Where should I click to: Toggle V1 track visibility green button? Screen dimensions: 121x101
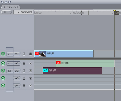point(3,54)
